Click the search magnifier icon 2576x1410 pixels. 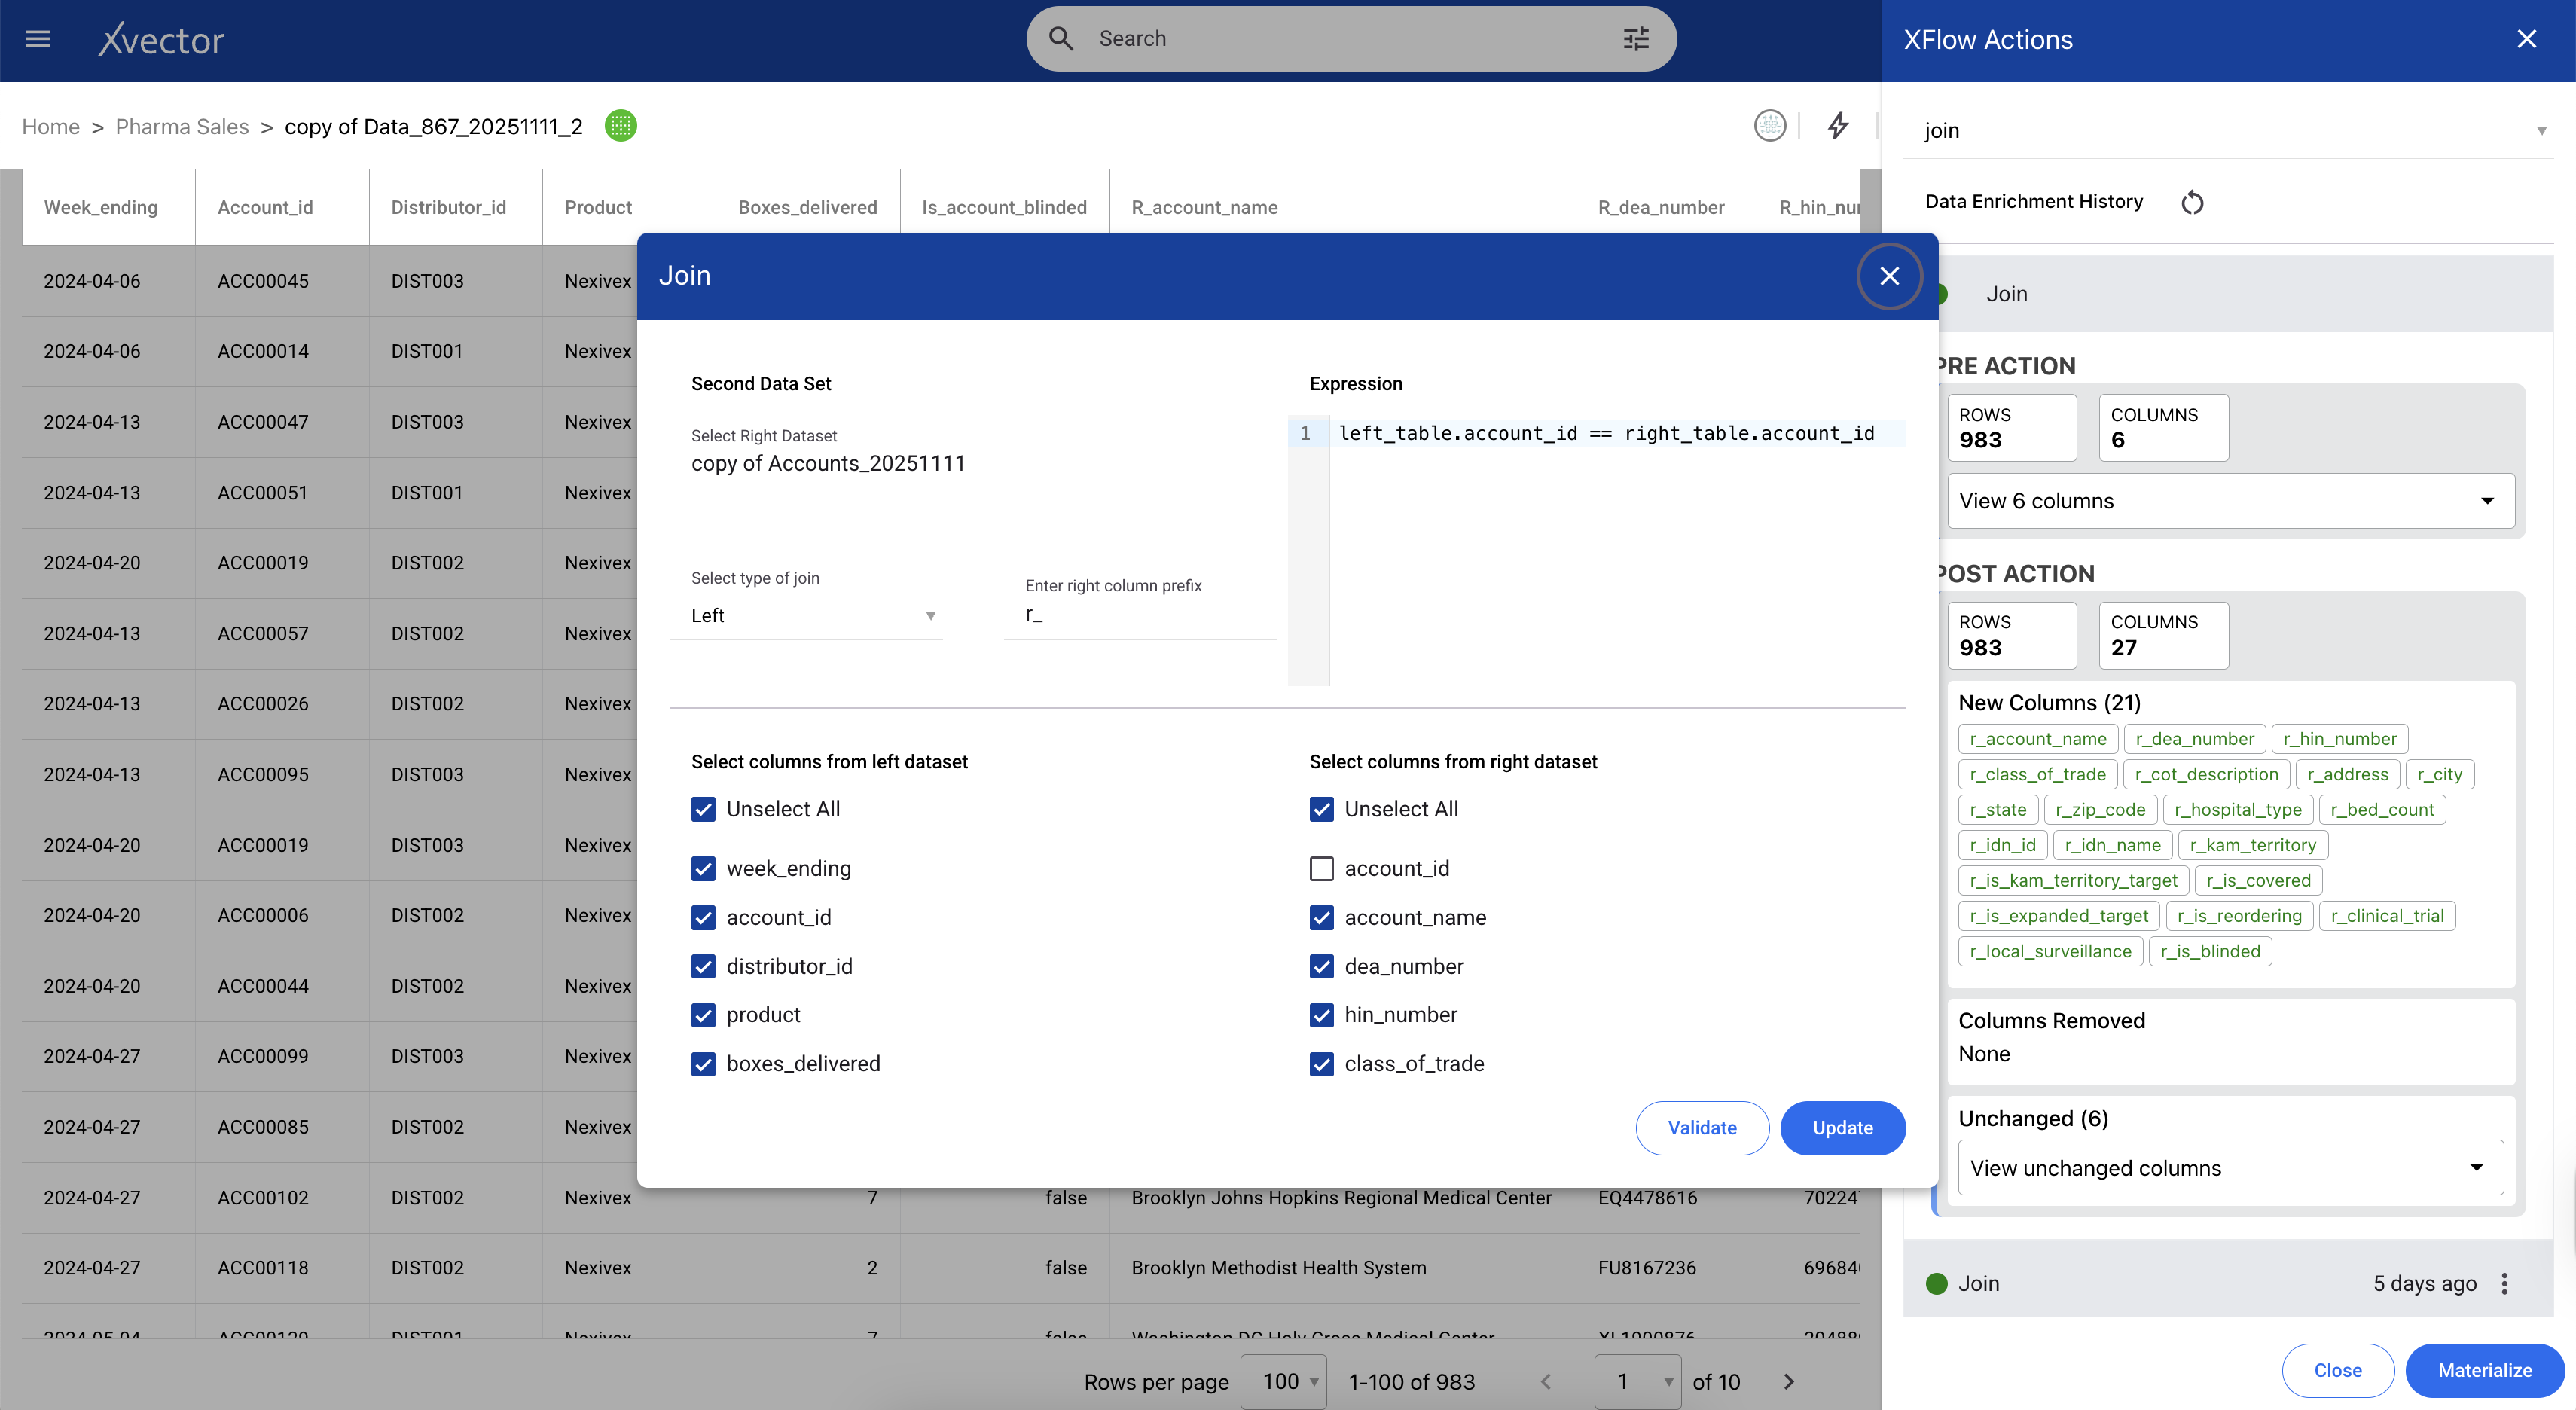1061,39
